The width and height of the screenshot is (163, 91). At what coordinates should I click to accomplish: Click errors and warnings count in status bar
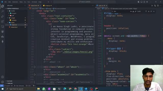tap(28, 86)
